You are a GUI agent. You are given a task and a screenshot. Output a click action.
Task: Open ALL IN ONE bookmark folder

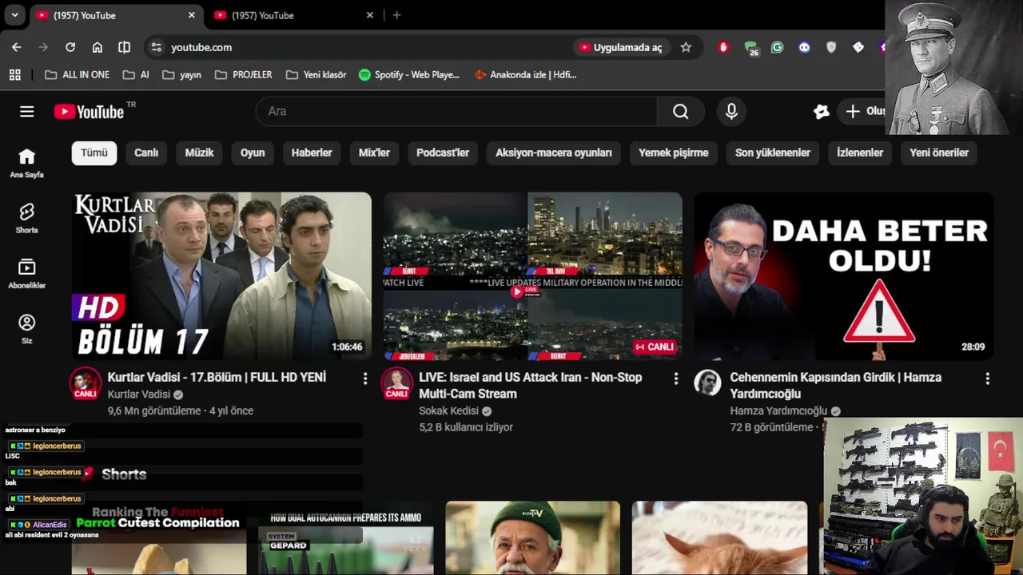coord(78,74)
